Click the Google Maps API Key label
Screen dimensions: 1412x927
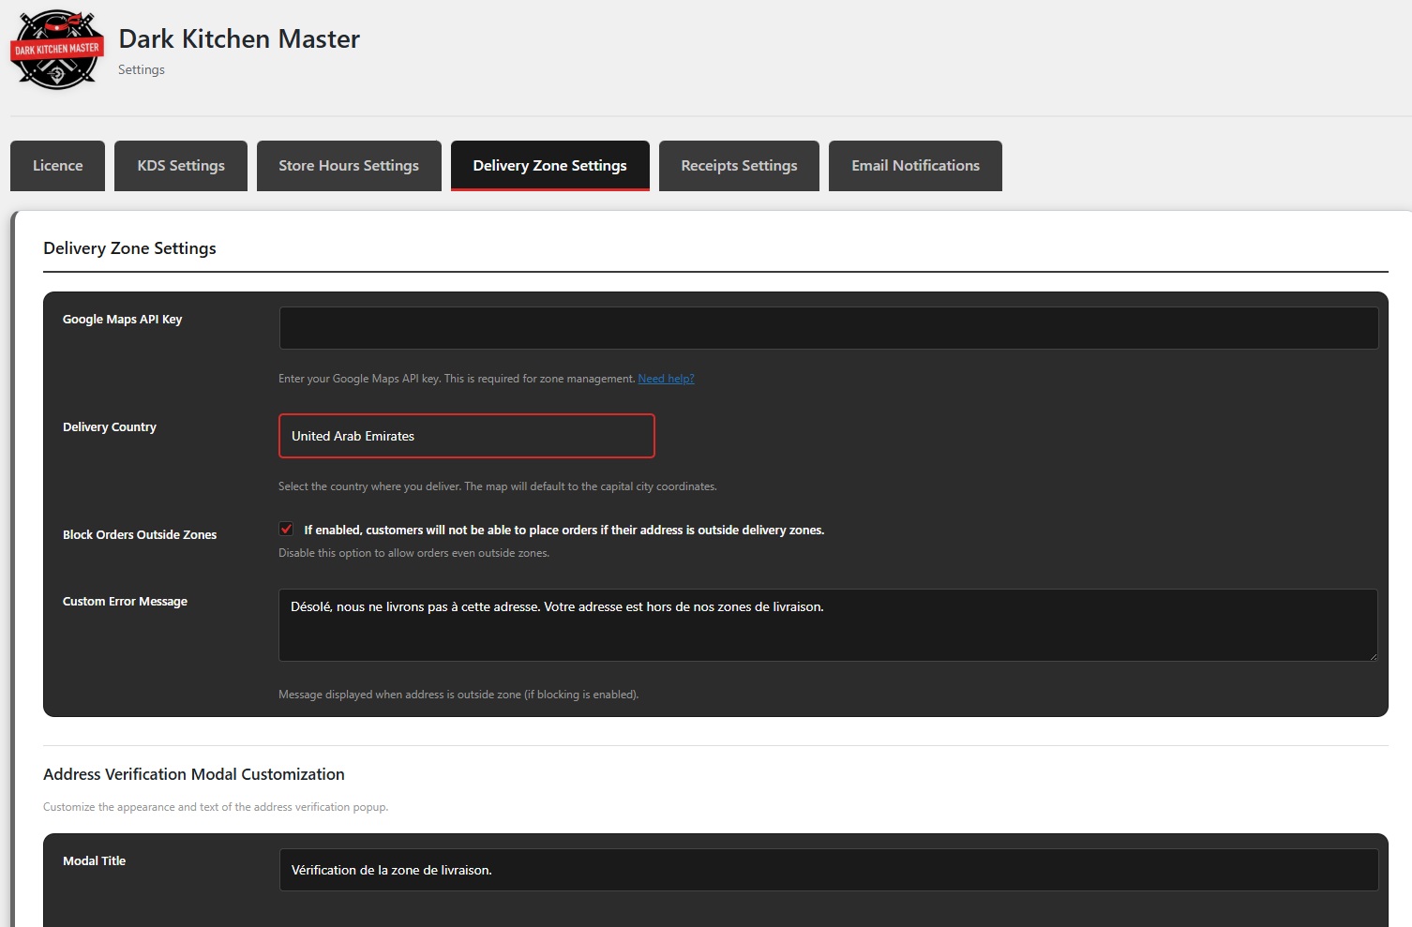coord(122,320)
